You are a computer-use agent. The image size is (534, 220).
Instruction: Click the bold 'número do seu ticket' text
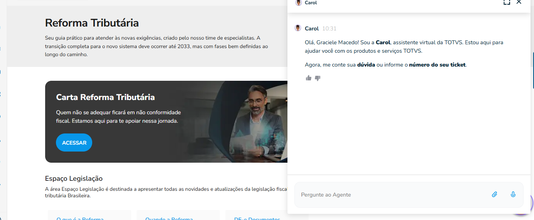pos(438,65)
